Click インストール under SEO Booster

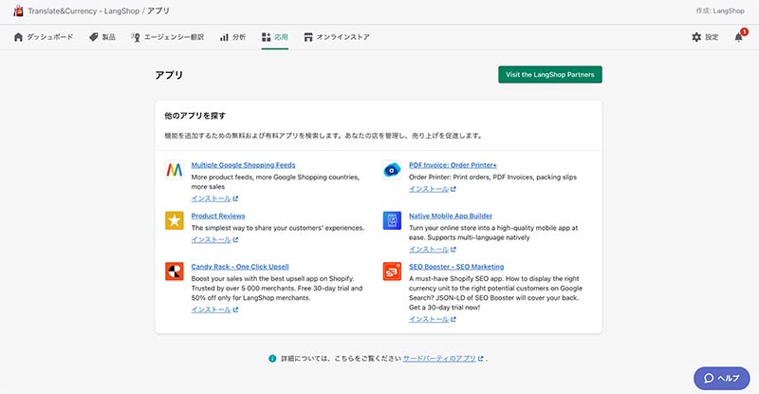click(432, 318)
